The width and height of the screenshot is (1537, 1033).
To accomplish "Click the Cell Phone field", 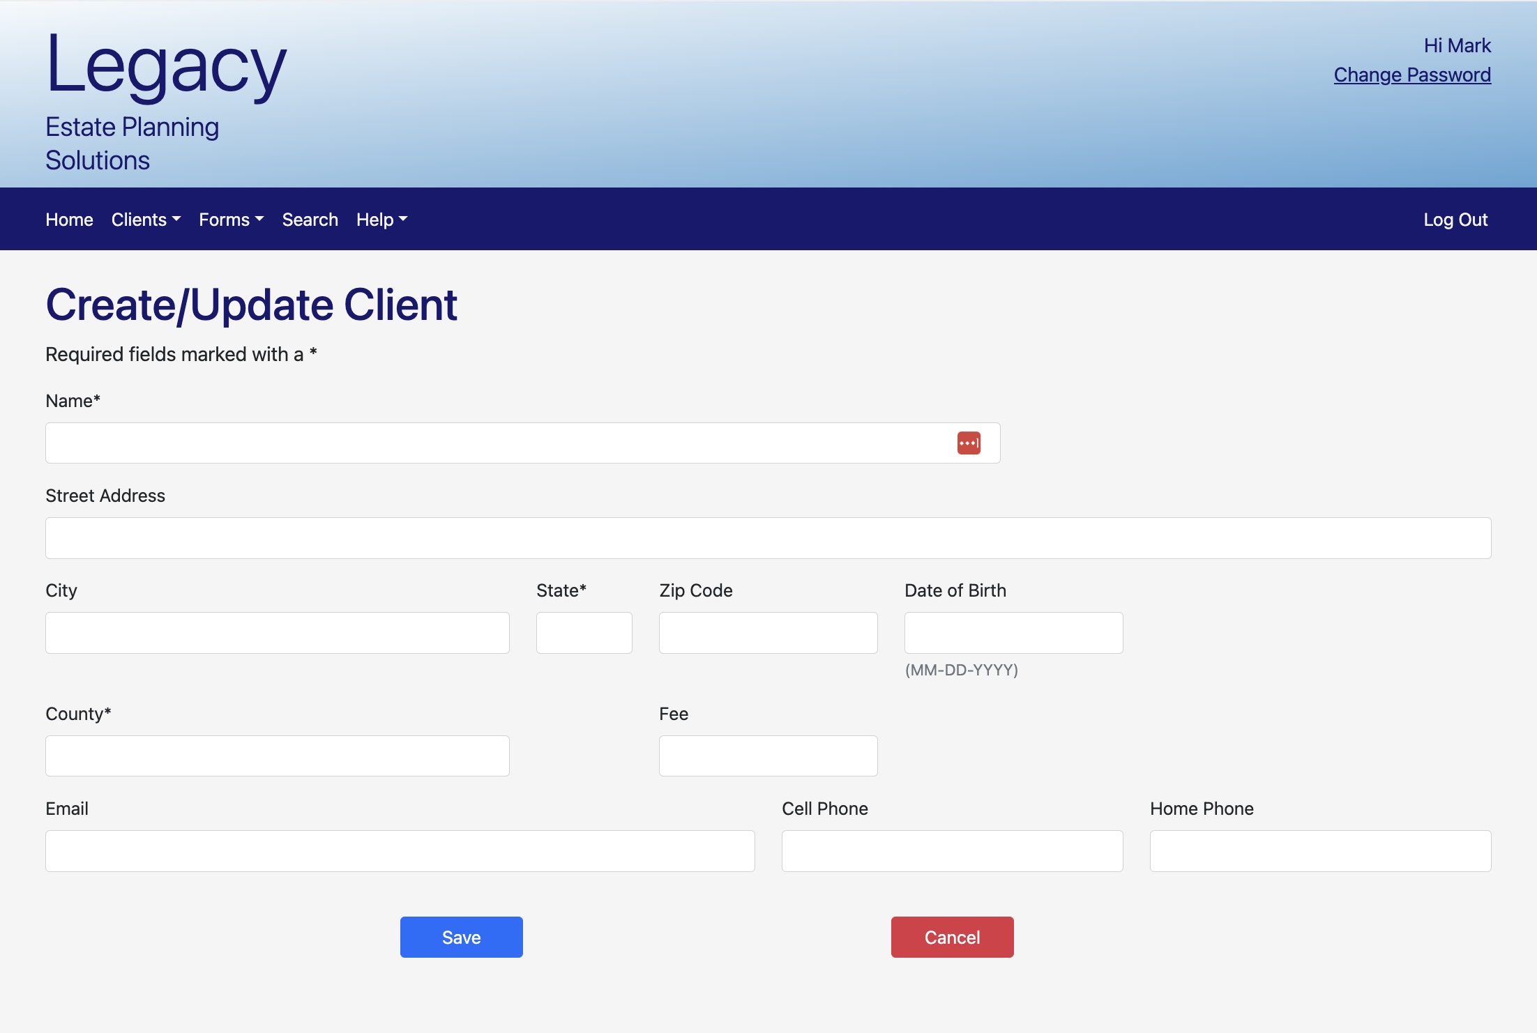I will pyautogui.click(x=952, y=851).
